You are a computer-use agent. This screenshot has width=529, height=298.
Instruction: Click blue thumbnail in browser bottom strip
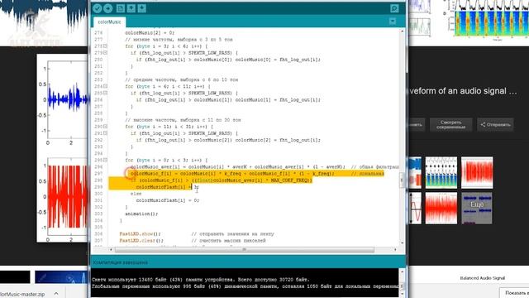(x=61, y=277)
